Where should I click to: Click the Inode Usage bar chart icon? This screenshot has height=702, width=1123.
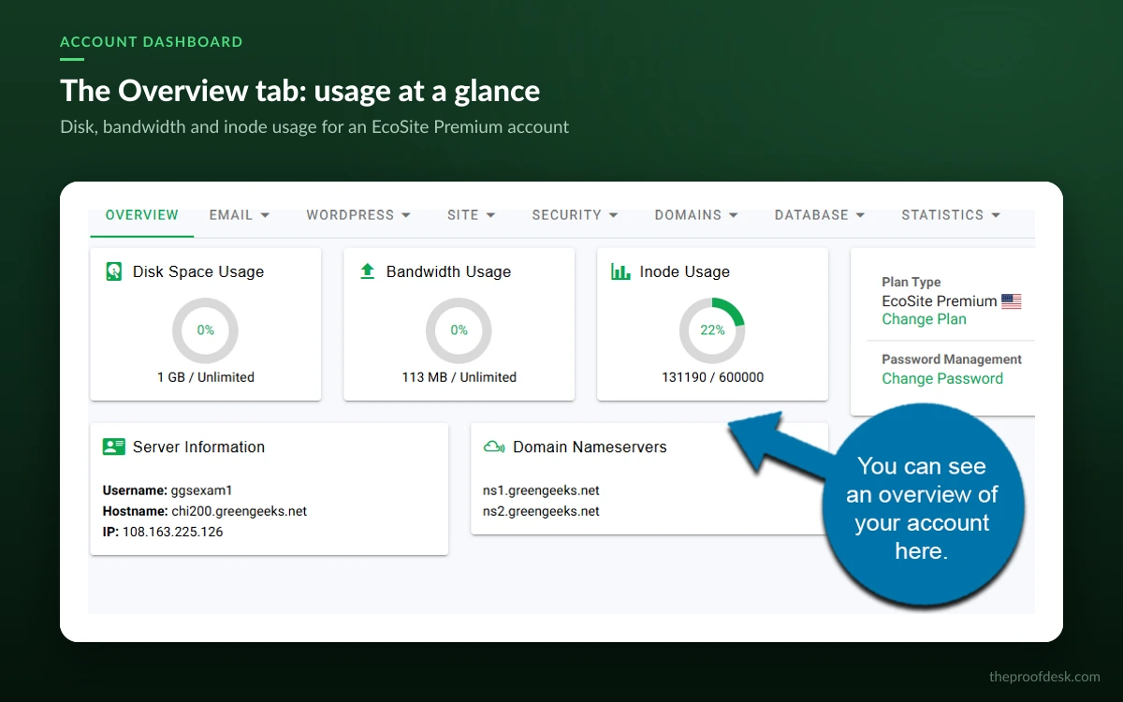[x=620, y=271]
